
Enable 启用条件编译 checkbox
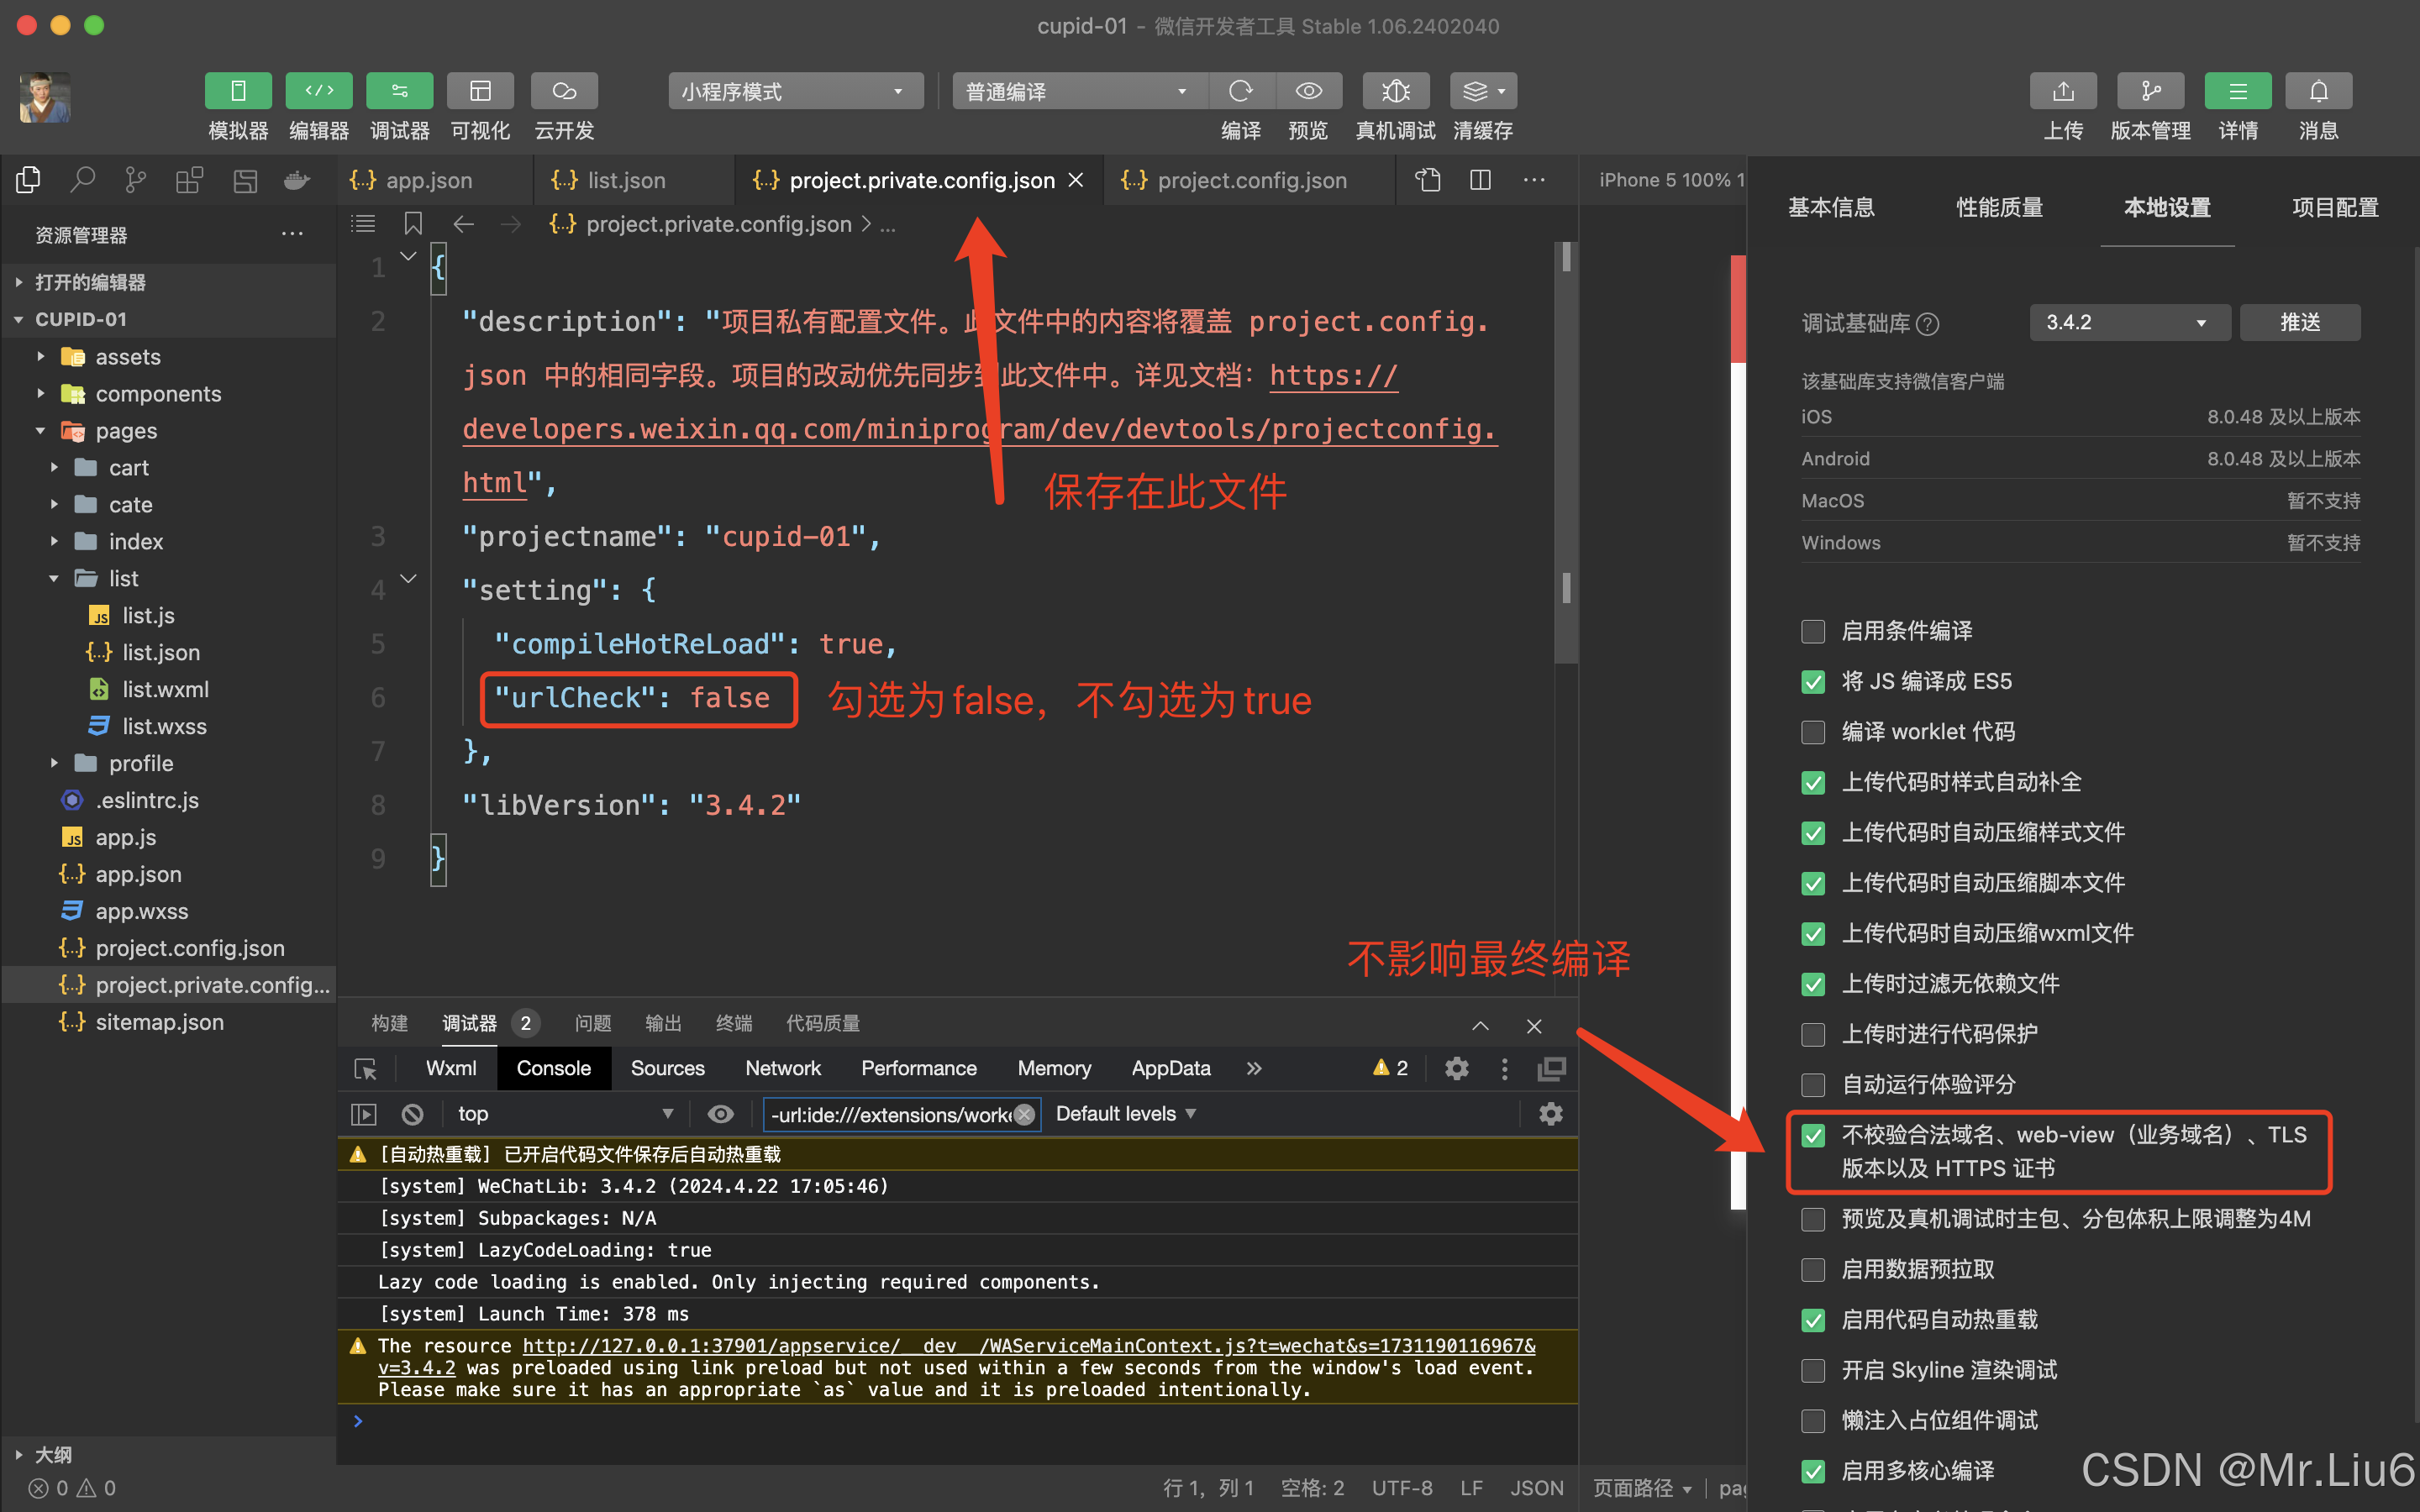point(1813,631)
